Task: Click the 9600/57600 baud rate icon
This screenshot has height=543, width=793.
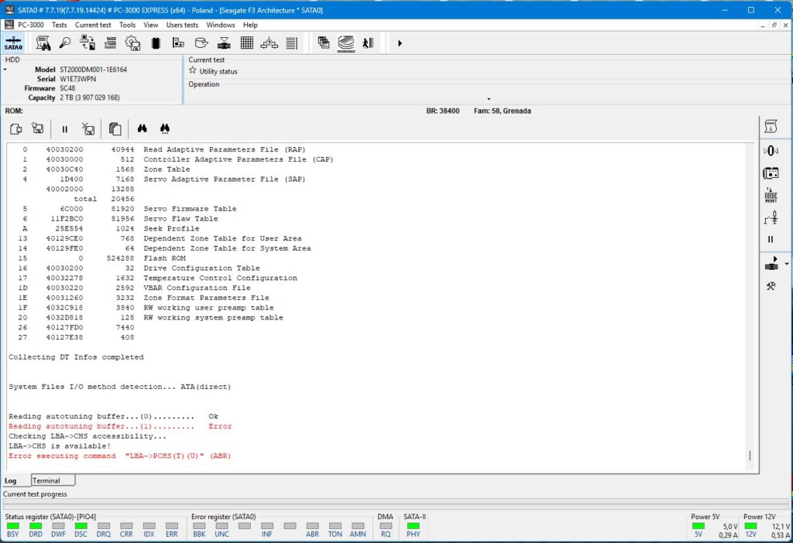Action: (110, 43)
